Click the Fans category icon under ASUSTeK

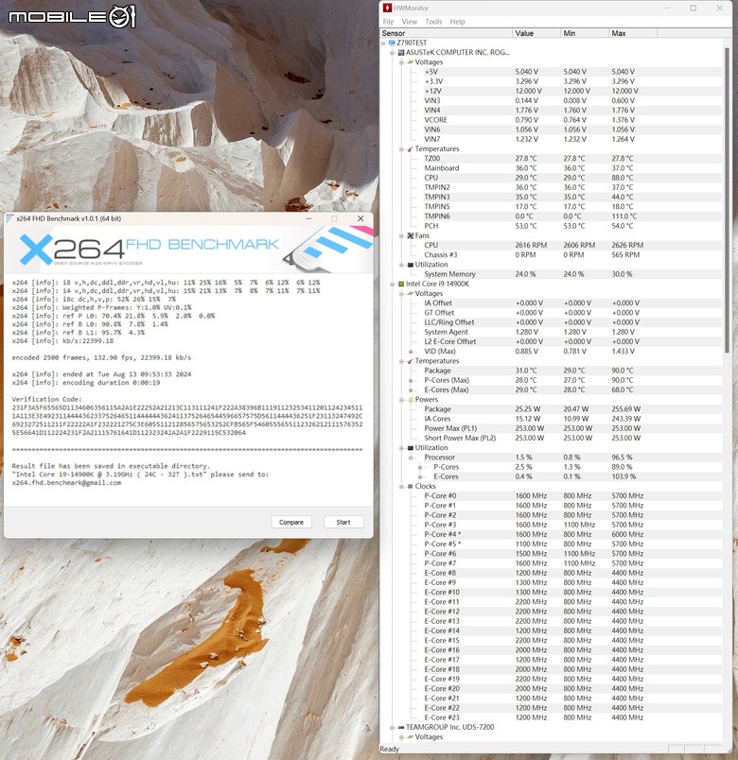coord(411,235)
